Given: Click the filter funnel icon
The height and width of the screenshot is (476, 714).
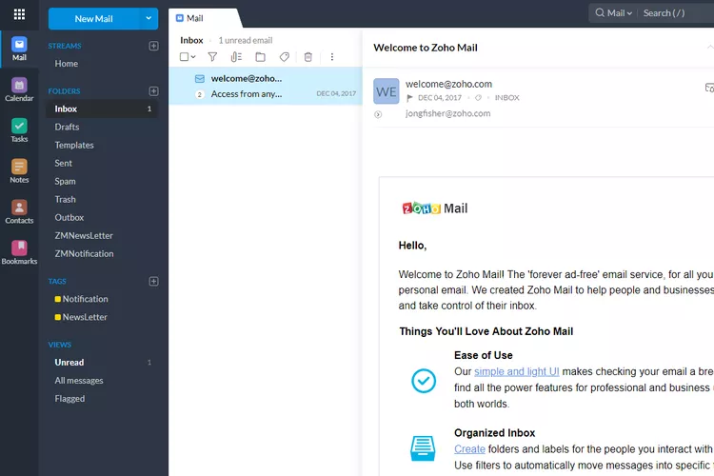Looking at the screenshot, I should pos(213,57).
